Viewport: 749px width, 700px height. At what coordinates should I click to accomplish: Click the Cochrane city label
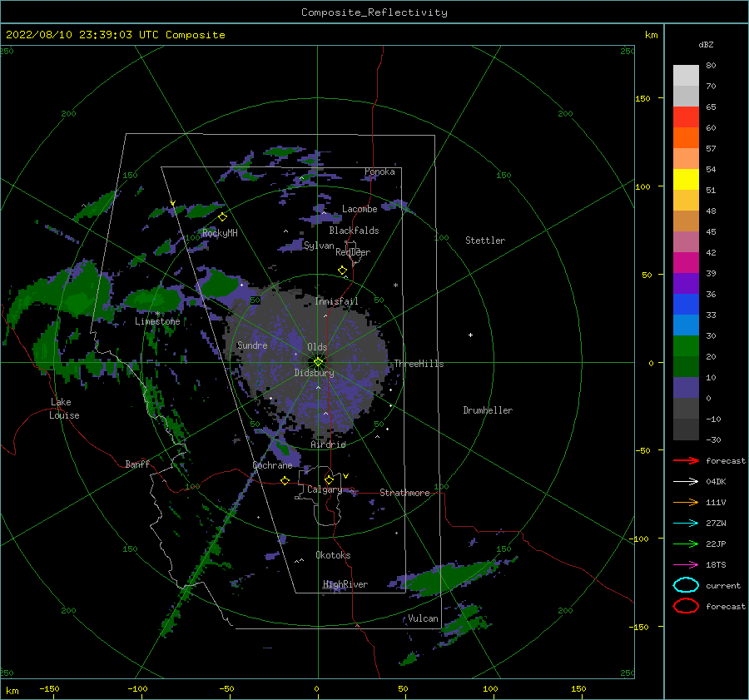point(272,465)
